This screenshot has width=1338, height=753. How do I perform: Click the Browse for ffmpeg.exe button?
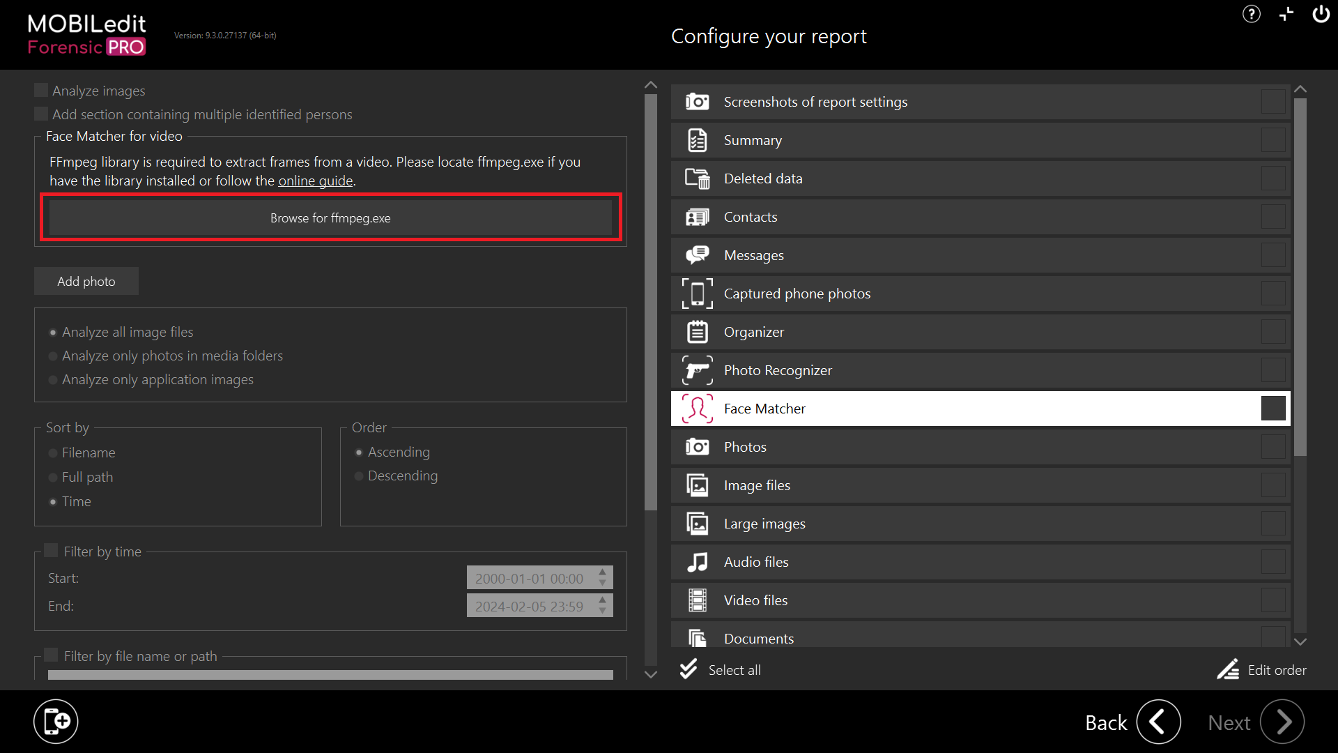click(330, 218)
